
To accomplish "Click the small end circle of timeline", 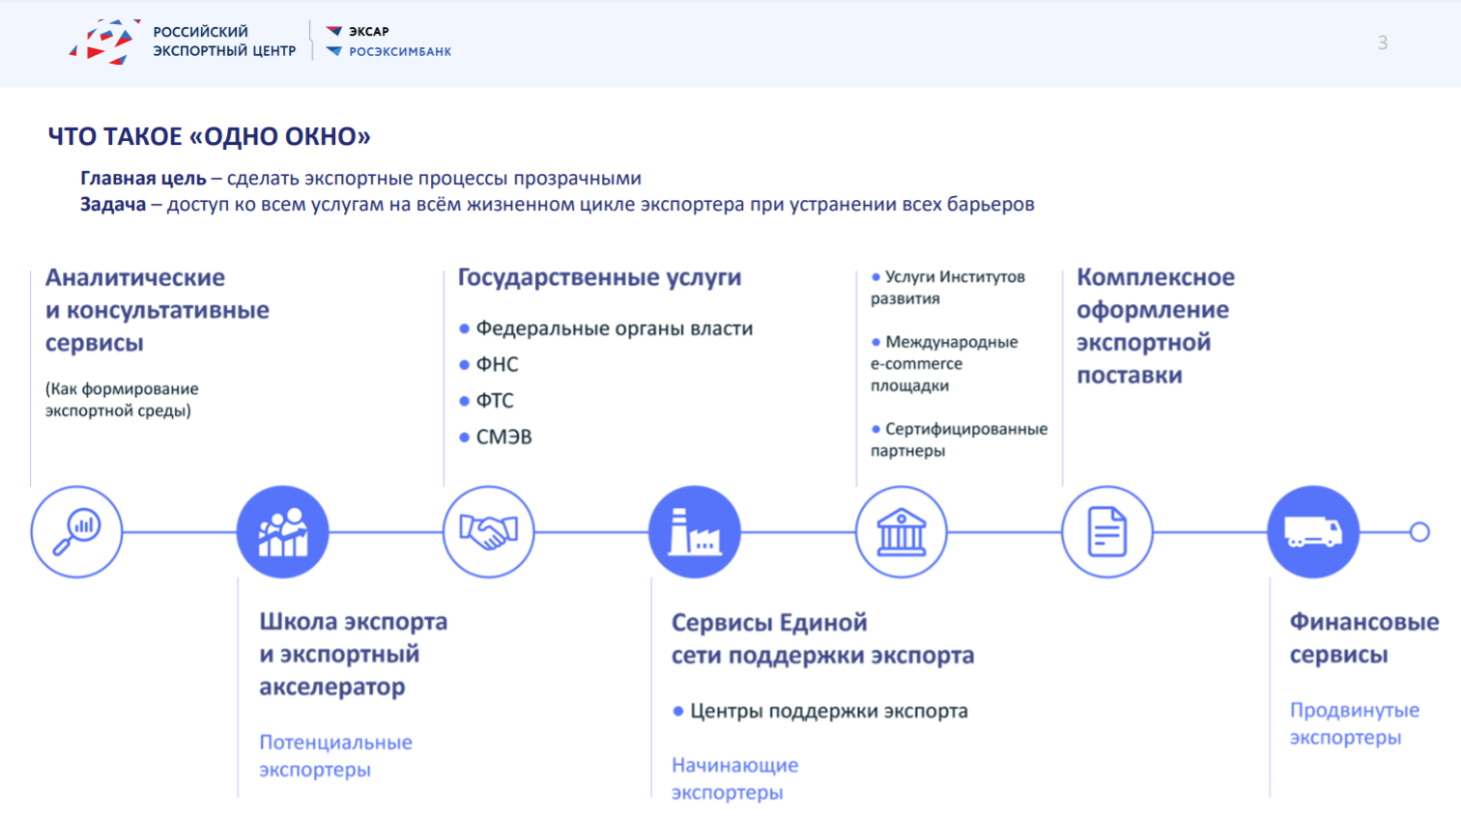I will point(1418,531).
